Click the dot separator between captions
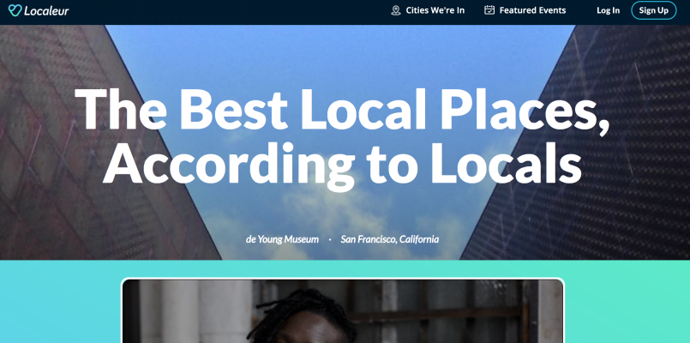690x343 pixels. pos(330,239)
